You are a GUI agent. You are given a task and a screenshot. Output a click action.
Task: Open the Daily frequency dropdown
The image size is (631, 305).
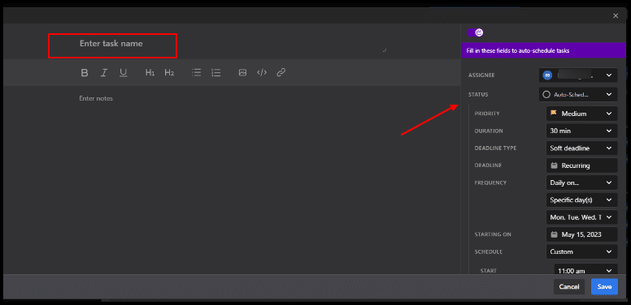click(581, 183)
